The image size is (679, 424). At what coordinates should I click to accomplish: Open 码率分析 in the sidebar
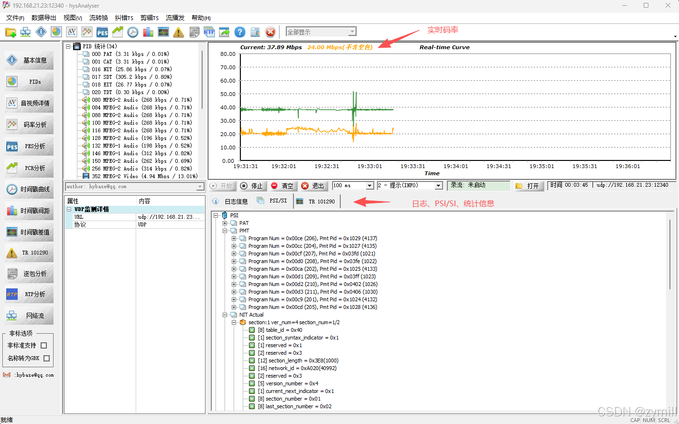(29, 125)
